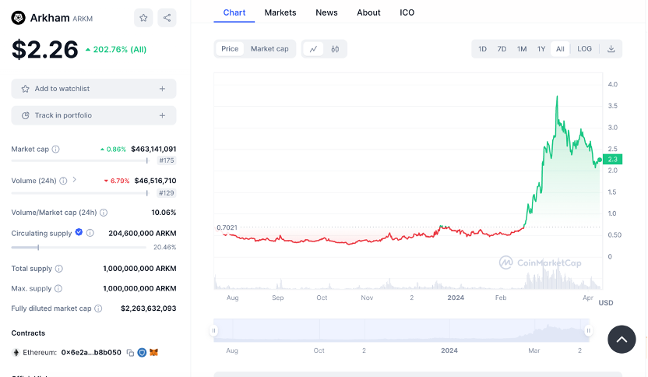The image size is (648, 377).
Task: Click the share icon next to Arkham
Action: click(167, 18)
